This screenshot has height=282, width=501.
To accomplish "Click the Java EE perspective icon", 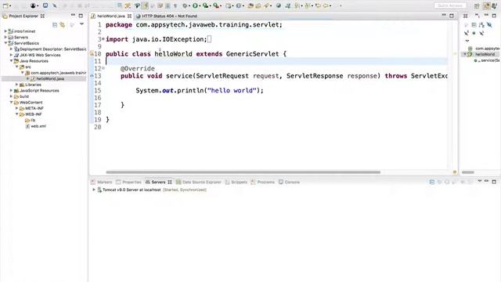I will click(x=486, y=5).
